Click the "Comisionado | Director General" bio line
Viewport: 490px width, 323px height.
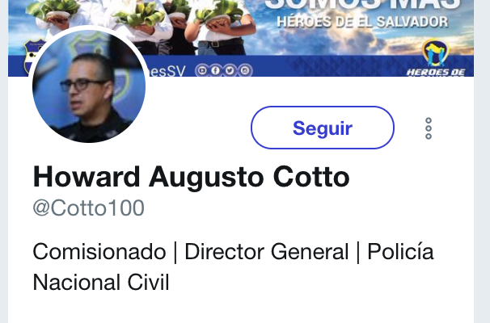[x=190, y=252]
